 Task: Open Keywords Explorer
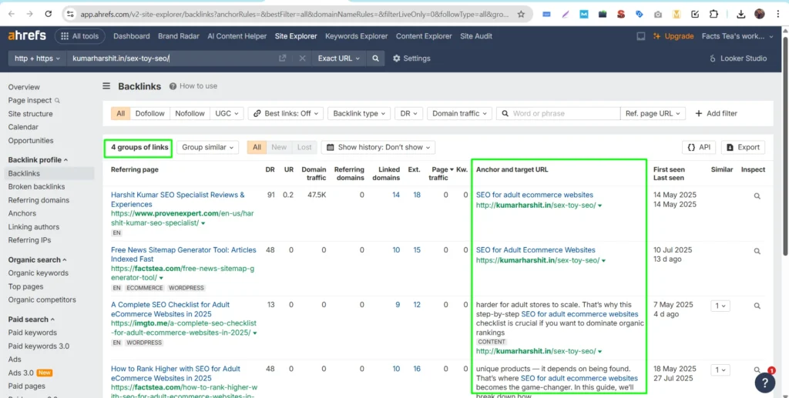click(356, 36)
